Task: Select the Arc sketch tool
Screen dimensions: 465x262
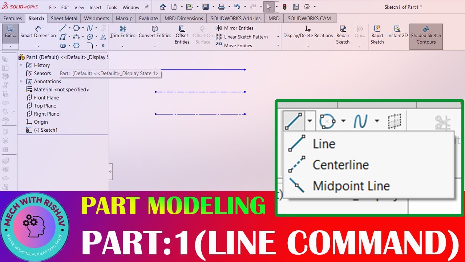Action: coord(76,37)
